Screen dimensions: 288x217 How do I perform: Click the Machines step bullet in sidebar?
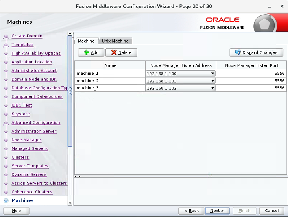pyautogui.click(x=6, y=200)
